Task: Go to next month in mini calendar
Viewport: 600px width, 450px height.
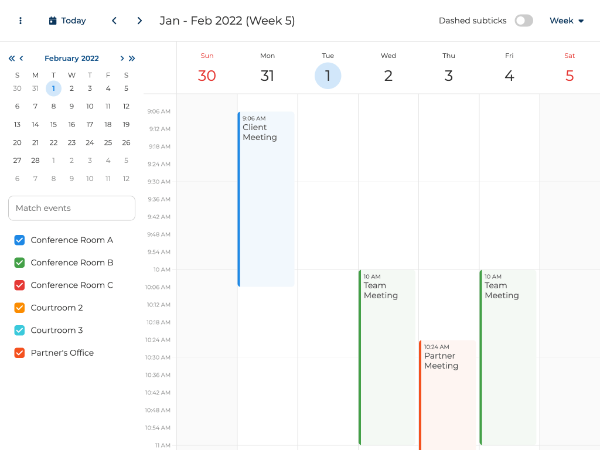Action: tap(122, 58)
